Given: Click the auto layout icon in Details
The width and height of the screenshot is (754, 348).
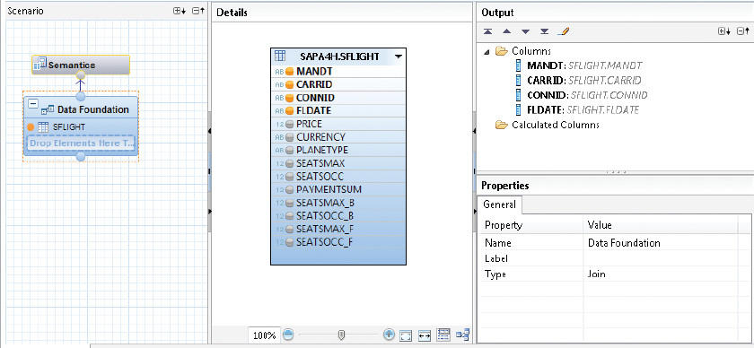Looking at the screenshot, I should coord(462,335).
